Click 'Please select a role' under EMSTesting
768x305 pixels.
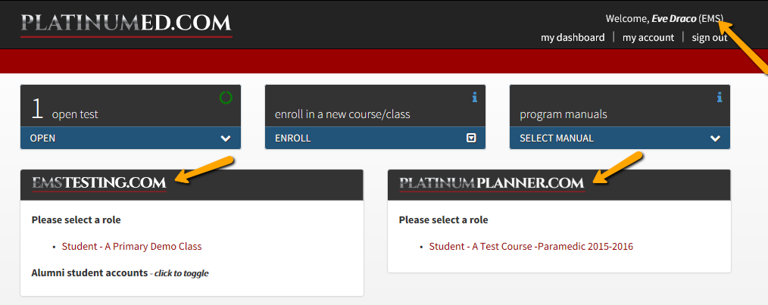(76, 219)
